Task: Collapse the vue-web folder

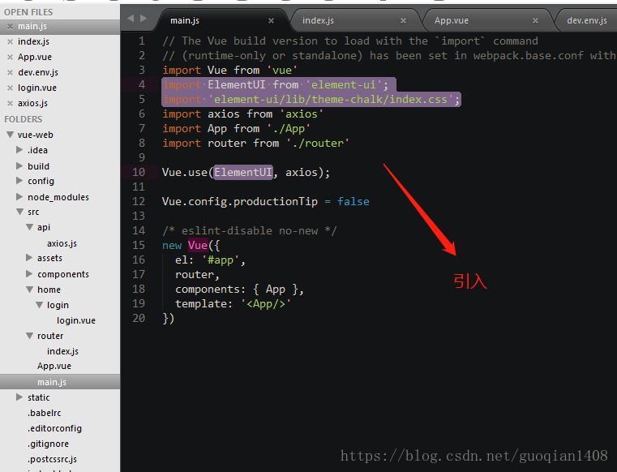Action: 11,135
